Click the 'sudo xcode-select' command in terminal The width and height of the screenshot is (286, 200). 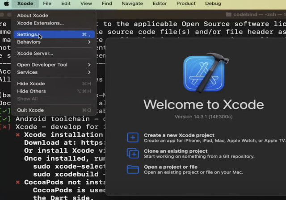[69, 167]
